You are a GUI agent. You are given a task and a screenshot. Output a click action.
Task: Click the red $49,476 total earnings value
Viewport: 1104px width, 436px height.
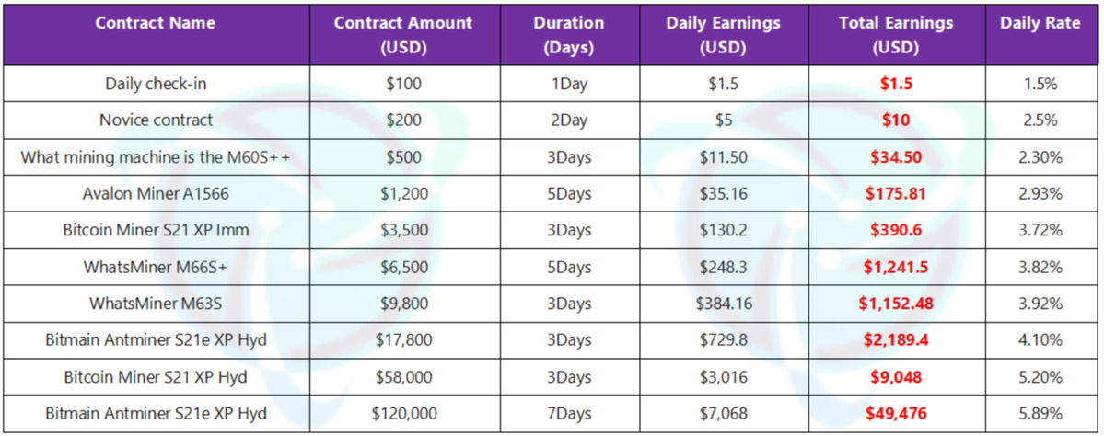(x=896, y=414)
